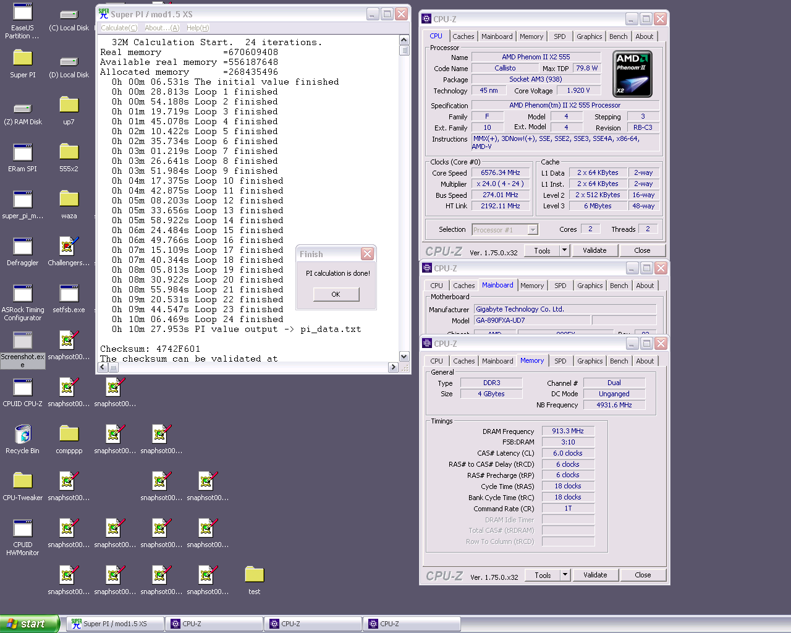This screenshot has width=791, height=633.
Task: Open SPD tab in top CPU-Z window
Action: point(560,36)
